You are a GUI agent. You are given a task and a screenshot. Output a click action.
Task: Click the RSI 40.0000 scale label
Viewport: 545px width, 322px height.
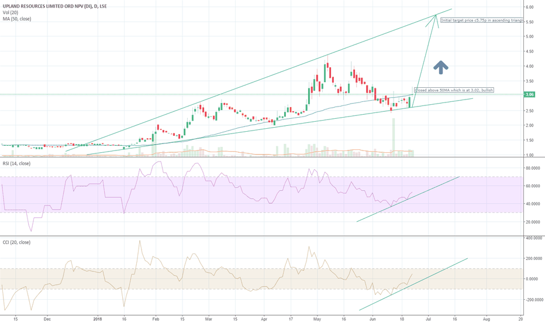[533, 204]
